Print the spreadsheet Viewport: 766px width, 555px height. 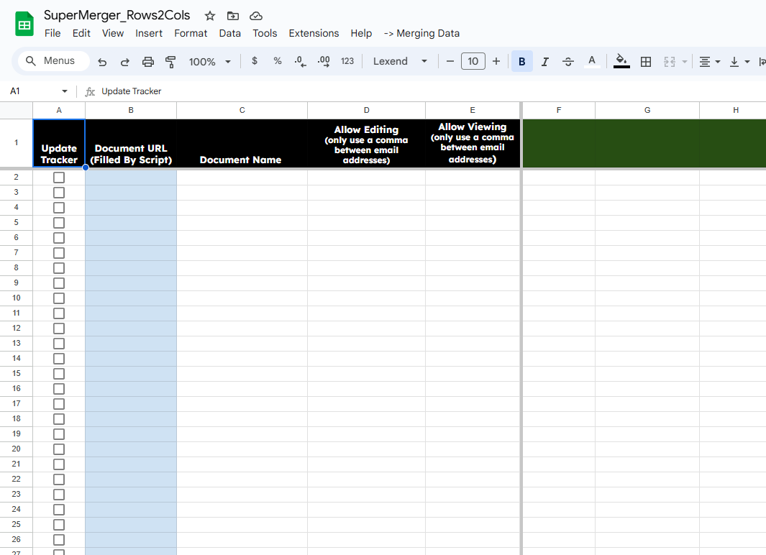148,62
